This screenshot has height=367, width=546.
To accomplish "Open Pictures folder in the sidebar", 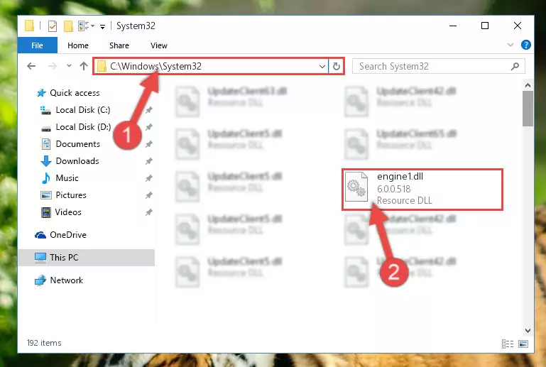I will [71, 195].
